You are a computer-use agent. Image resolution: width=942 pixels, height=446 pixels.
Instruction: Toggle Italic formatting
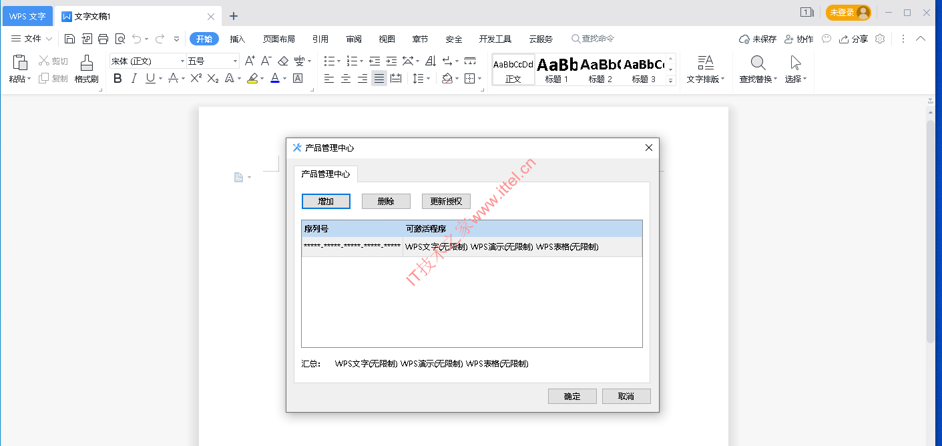[x=134, y=79]
